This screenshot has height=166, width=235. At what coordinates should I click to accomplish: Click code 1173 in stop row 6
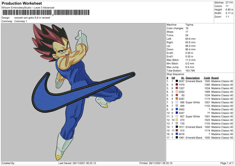coord(207,99)
